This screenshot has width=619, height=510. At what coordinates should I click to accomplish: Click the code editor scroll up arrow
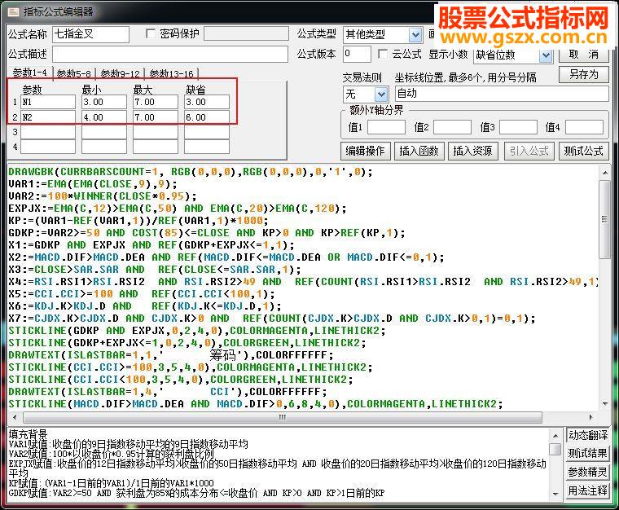point(604,173)
